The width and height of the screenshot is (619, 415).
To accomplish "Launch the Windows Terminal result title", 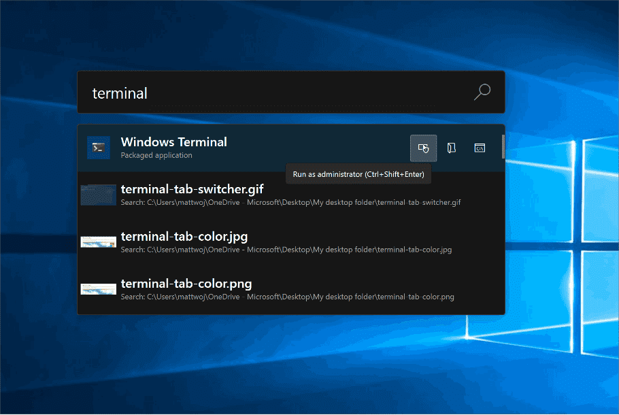I will pos(173,142).
